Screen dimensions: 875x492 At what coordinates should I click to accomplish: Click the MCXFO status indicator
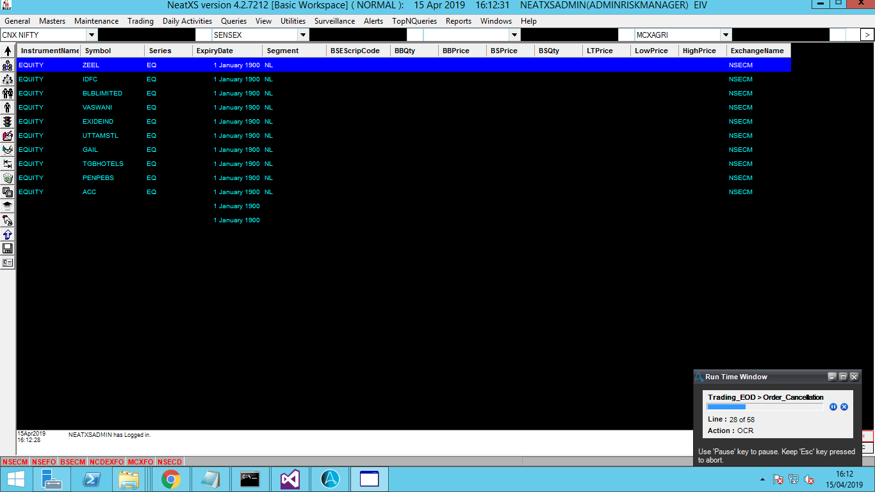(141, 462)
